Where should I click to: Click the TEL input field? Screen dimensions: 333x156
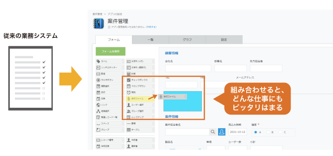[x=181, y=85]
